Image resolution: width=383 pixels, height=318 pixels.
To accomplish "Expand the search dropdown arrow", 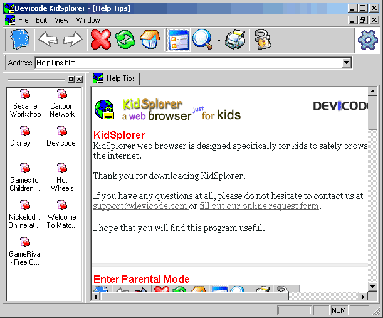I will [x=219, y=41].
